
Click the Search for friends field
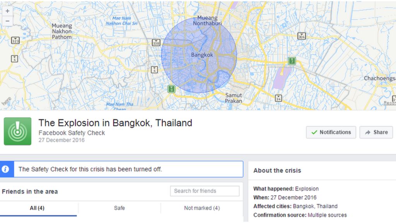click(x=205, y=191)
